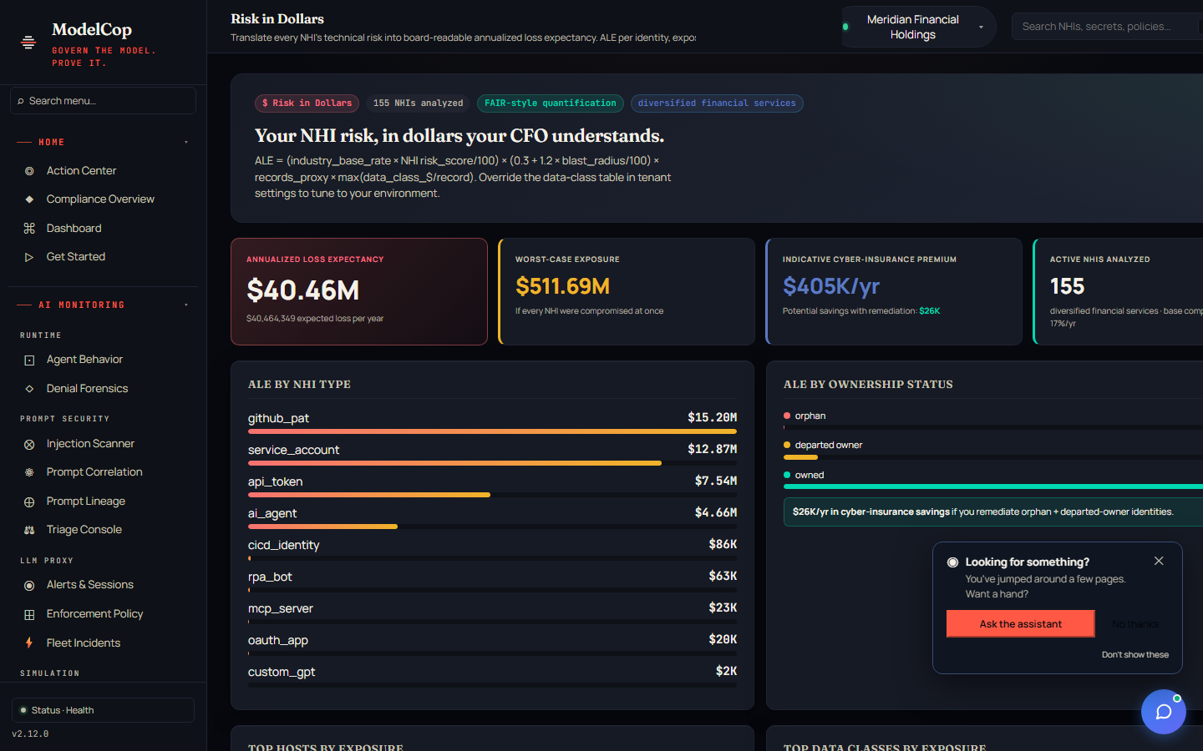Click No thanks in popup
Image resolution: width=1203 pixels, height=751 pixels.
coord(1135,624)
